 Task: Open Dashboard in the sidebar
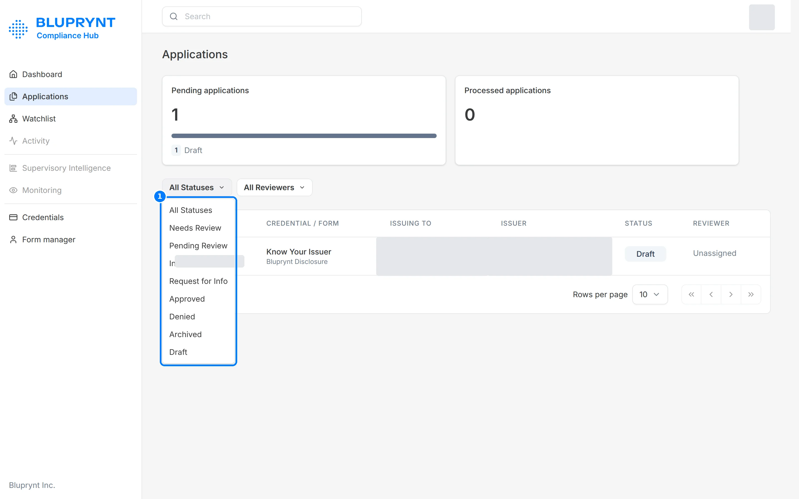coord(71,74)
